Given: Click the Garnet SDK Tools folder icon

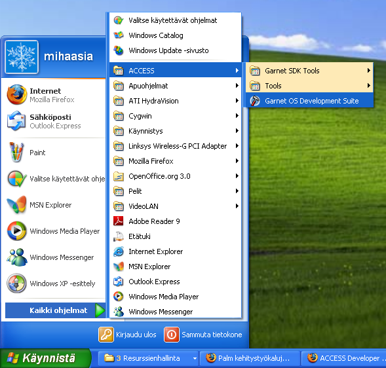Looking at the screenshot, I should pos(255,71).
